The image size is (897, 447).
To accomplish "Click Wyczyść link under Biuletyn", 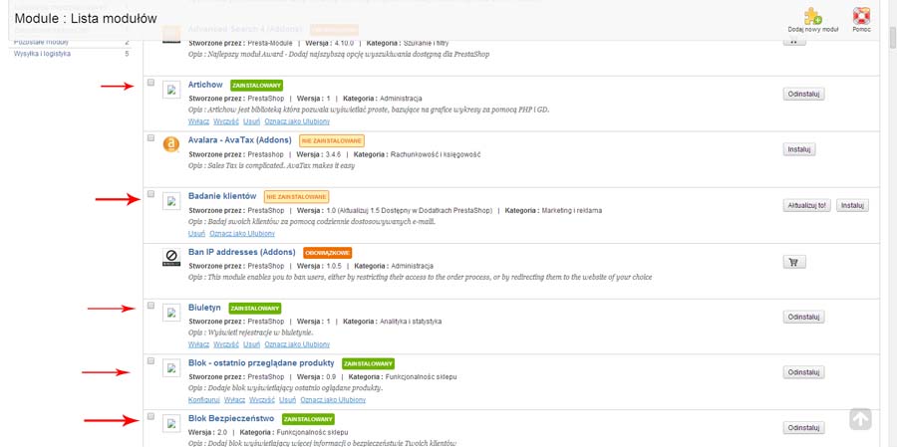I will [x=226, y=344].
